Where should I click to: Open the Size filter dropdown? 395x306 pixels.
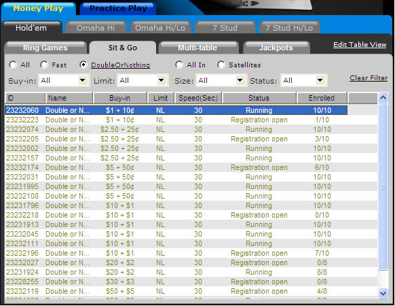point(221,80)
